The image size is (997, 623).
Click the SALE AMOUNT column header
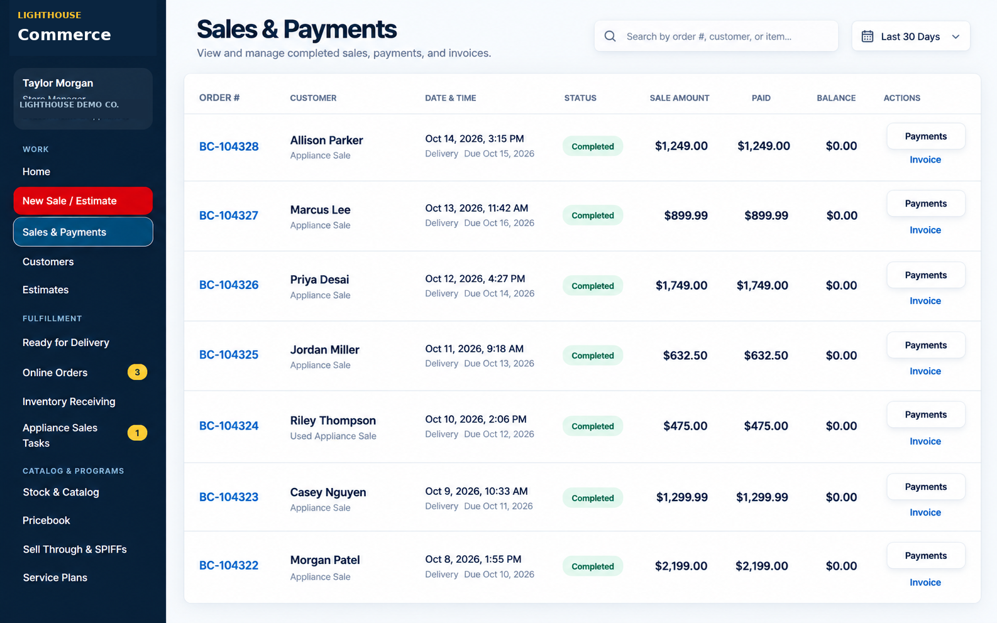coord(680,98)
